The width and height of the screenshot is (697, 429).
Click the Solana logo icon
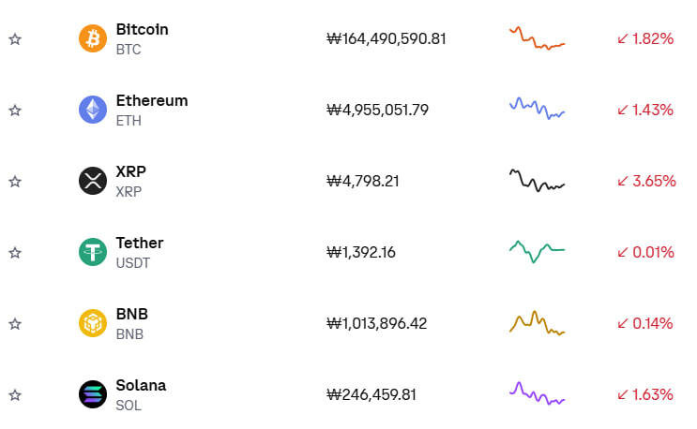pyautogui.click(x=93, y=394)
